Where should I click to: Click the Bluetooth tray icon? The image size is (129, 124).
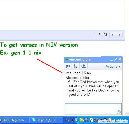(x=105, y=119)
